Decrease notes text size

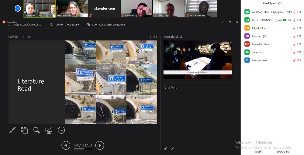(173, 149)
